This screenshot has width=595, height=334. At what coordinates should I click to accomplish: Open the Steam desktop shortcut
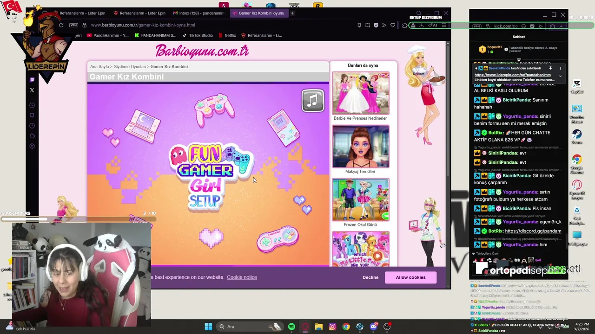coord(577,137)
